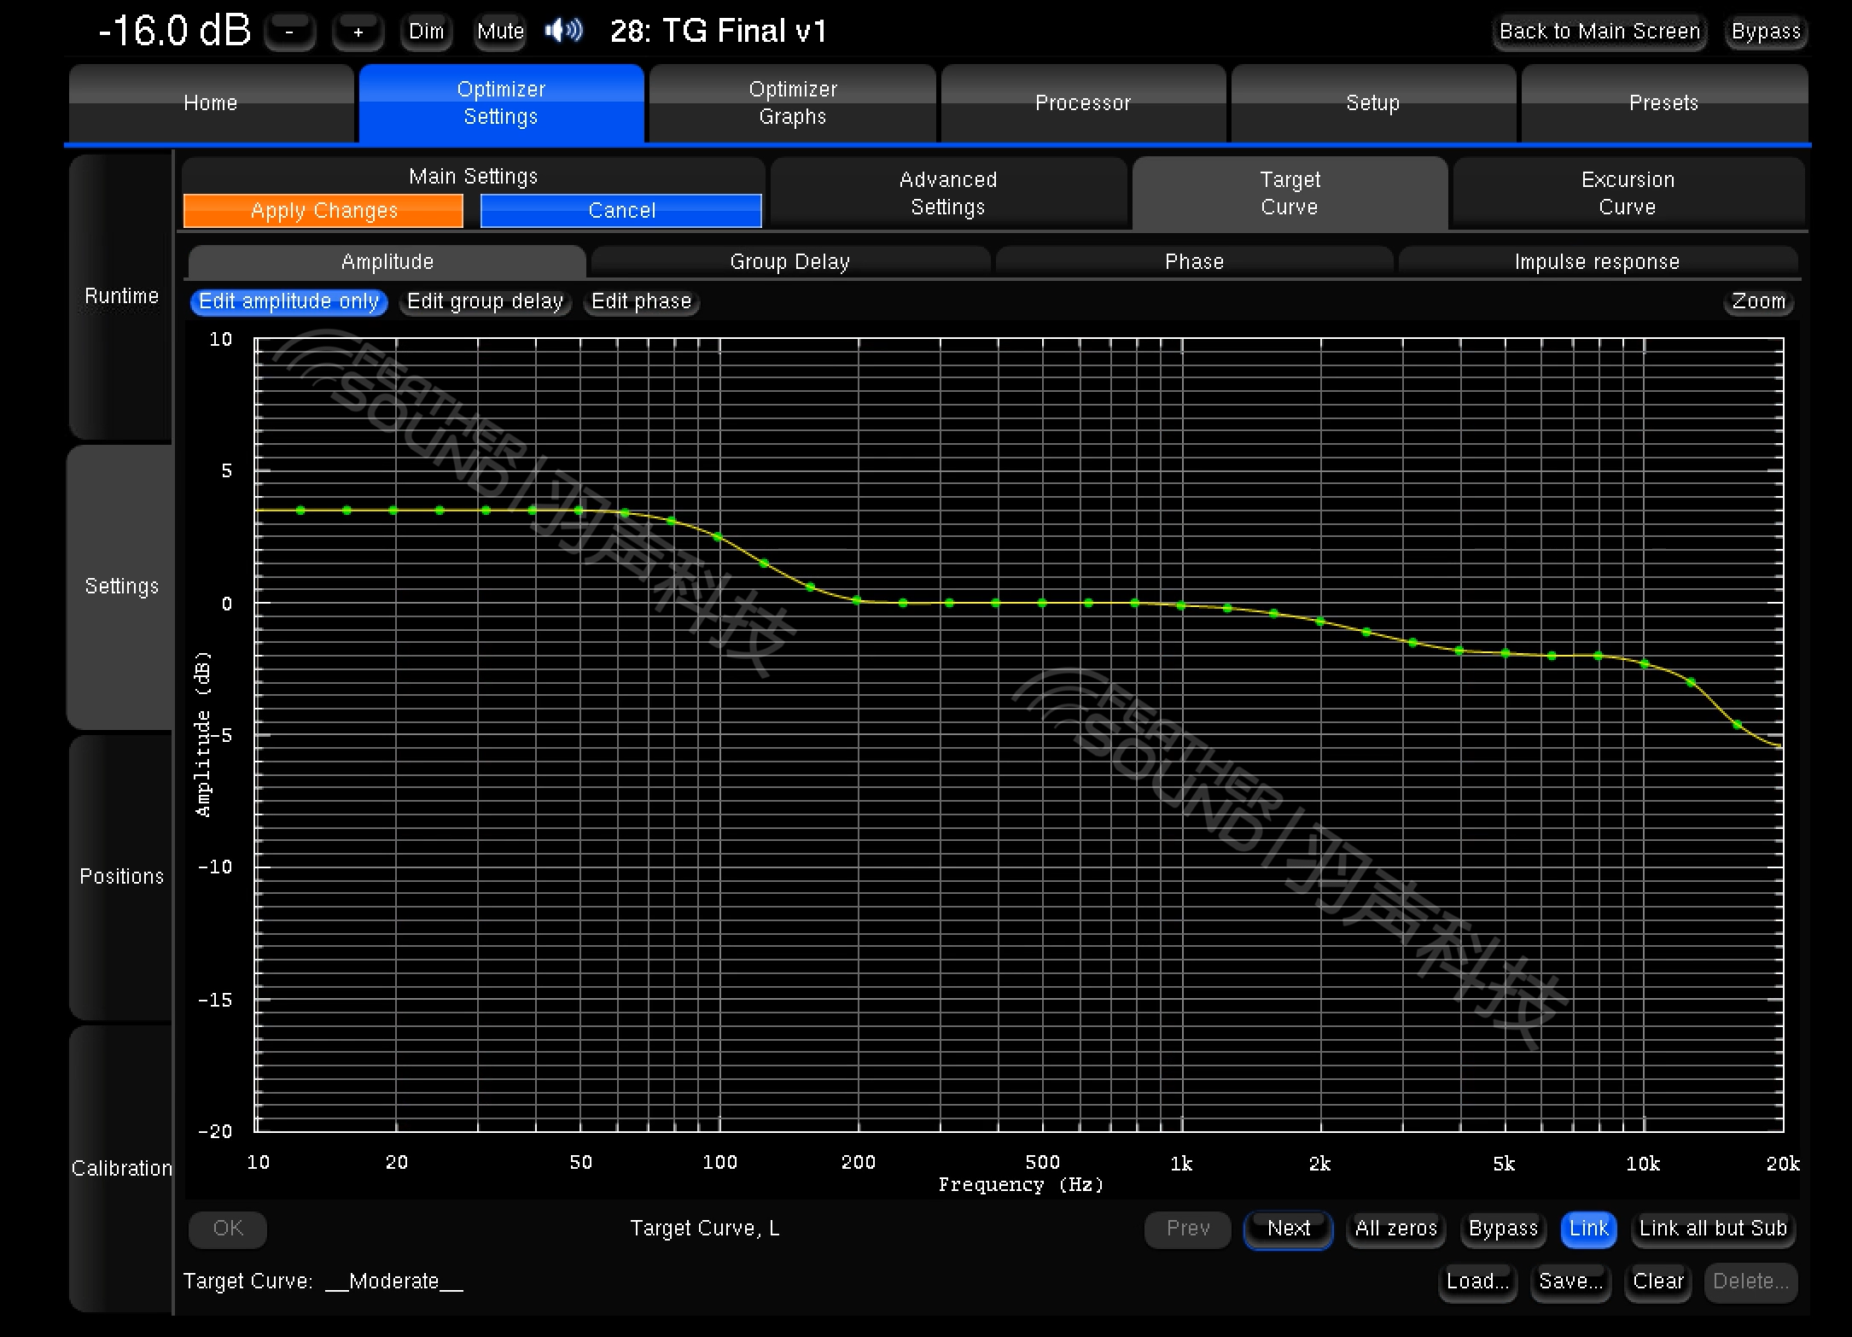Open the Load... curve dialog
The width and height of the screenshot is (1852, 1337).
[x=1477, y=1282]
